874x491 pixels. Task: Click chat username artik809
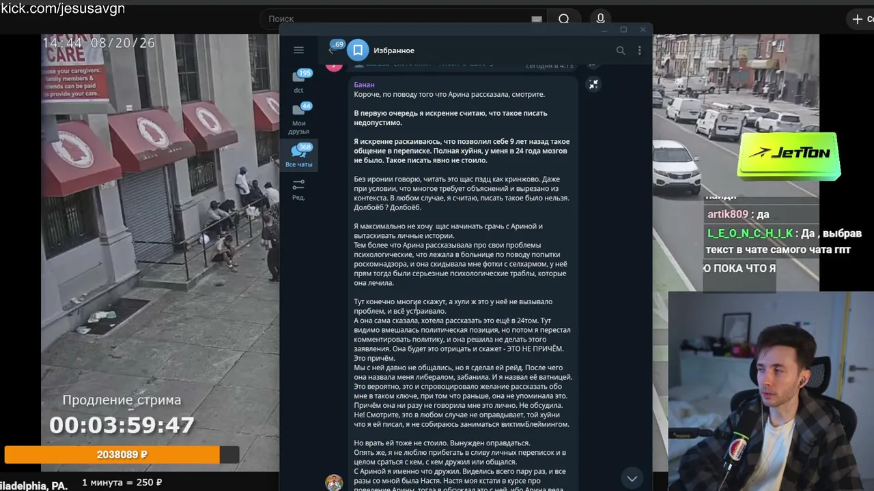point(728,214)
